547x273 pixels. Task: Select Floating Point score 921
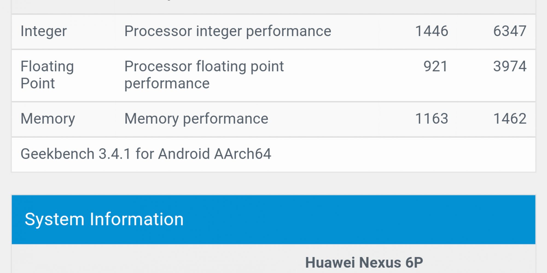click(436, 66)
